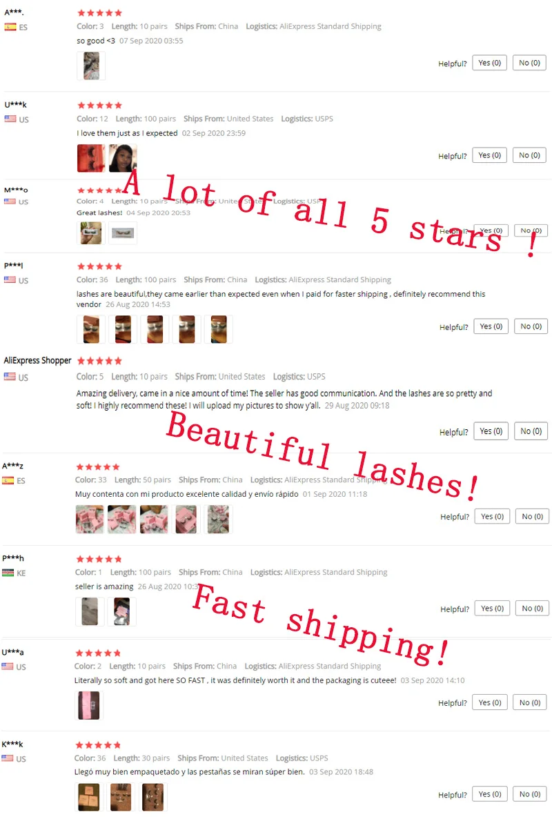
Task: Click first thumbnail in M***o review
Action: point(90,233)
